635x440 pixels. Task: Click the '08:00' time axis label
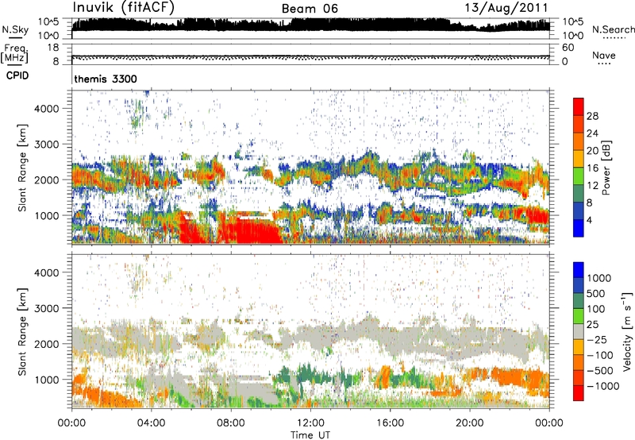tap(231, 423)
